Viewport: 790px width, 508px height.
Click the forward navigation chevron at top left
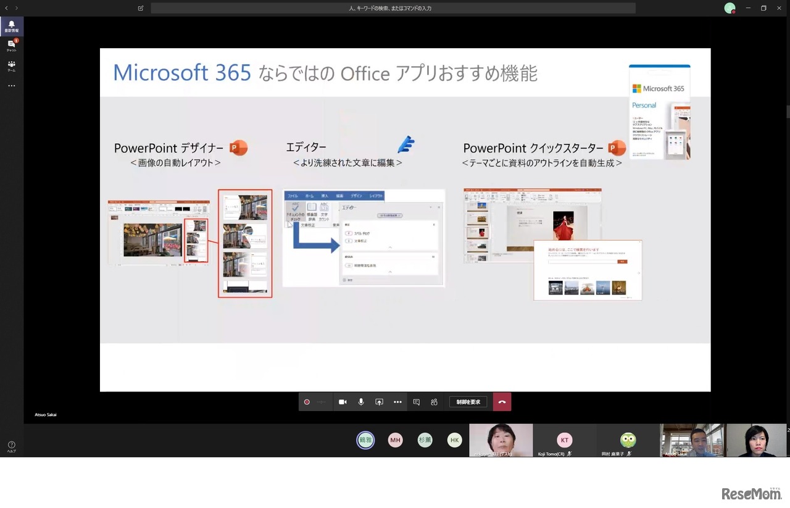[17, 7]
